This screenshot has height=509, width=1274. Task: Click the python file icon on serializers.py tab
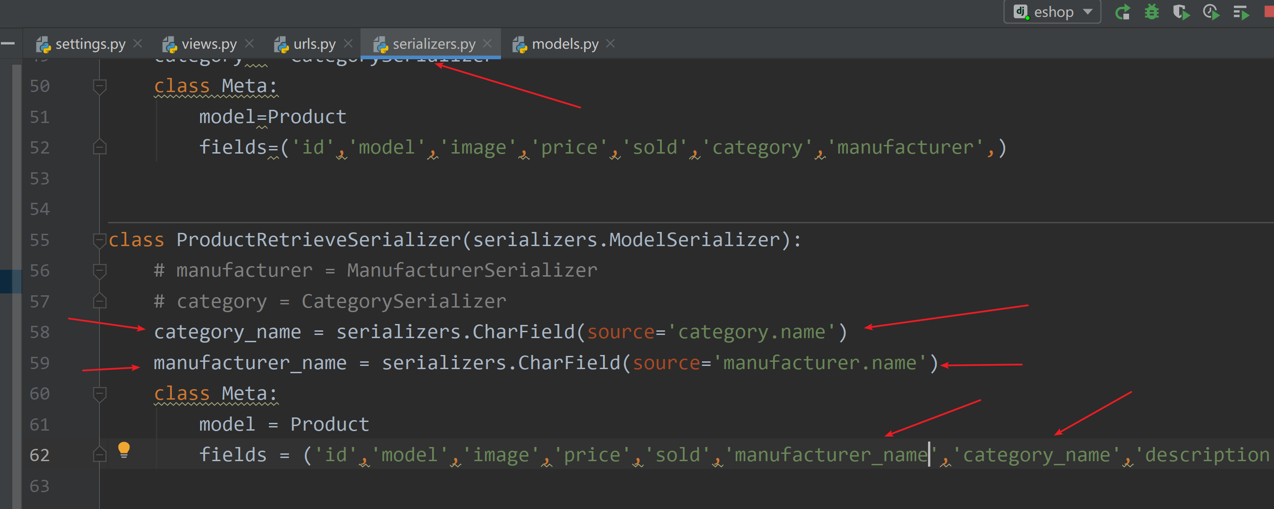click(381, 45)
